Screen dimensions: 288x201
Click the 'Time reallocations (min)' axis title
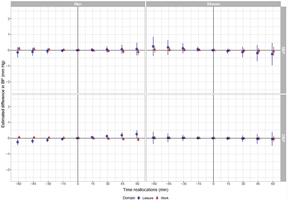pyautogui.click(x=146, y=190)
